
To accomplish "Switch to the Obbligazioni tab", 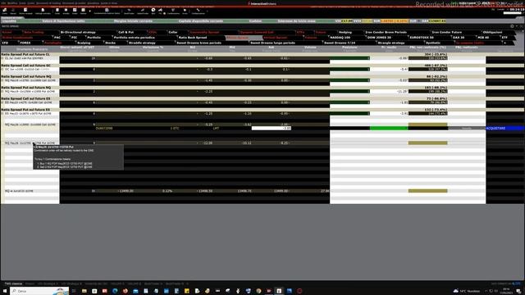I will click(492, 33).
